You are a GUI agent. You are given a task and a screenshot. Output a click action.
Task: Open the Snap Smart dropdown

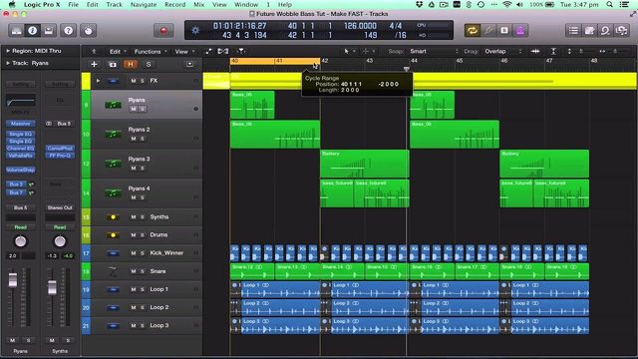[434, 51]
